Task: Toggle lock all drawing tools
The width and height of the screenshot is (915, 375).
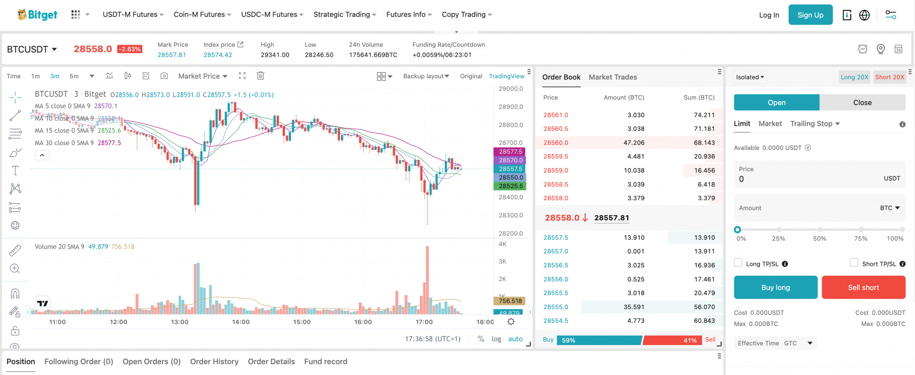Action: [x=15, y=331]
